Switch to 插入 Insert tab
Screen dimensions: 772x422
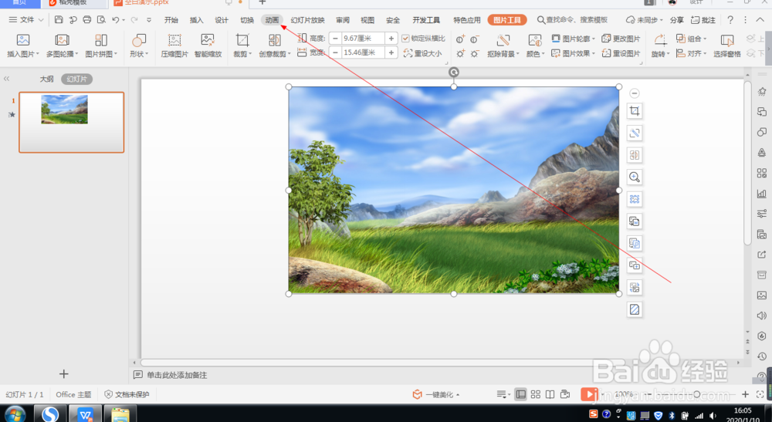tap(196, 20)
